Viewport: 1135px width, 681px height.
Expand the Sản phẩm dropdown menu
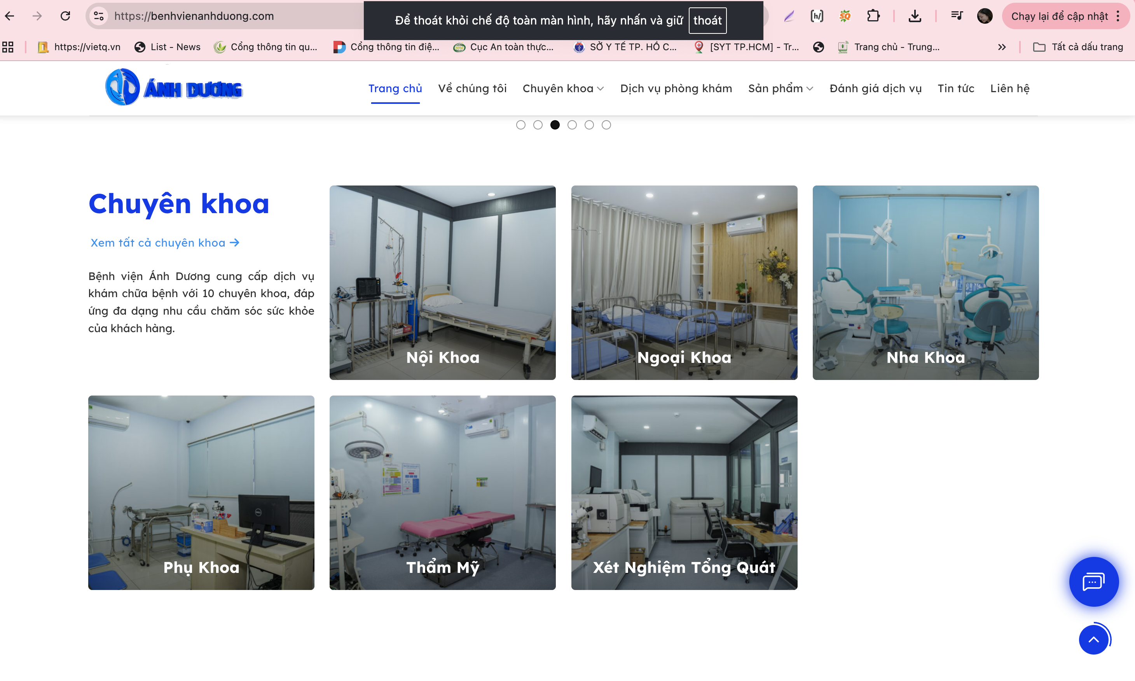(781, 89)
